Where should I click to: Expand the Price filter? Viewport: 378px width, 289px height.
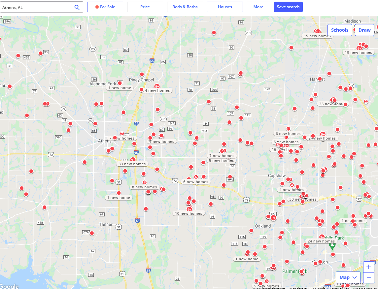click(x=145, y=7)
